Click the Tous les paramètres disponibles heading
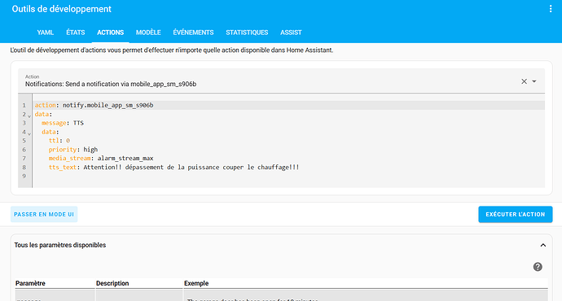562x301 pixels. pos(60,245)
